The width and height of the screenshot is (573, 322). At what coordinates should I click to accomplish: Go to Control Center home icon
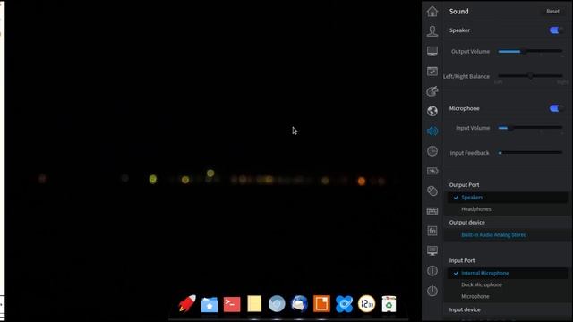(x=432, y=12)
